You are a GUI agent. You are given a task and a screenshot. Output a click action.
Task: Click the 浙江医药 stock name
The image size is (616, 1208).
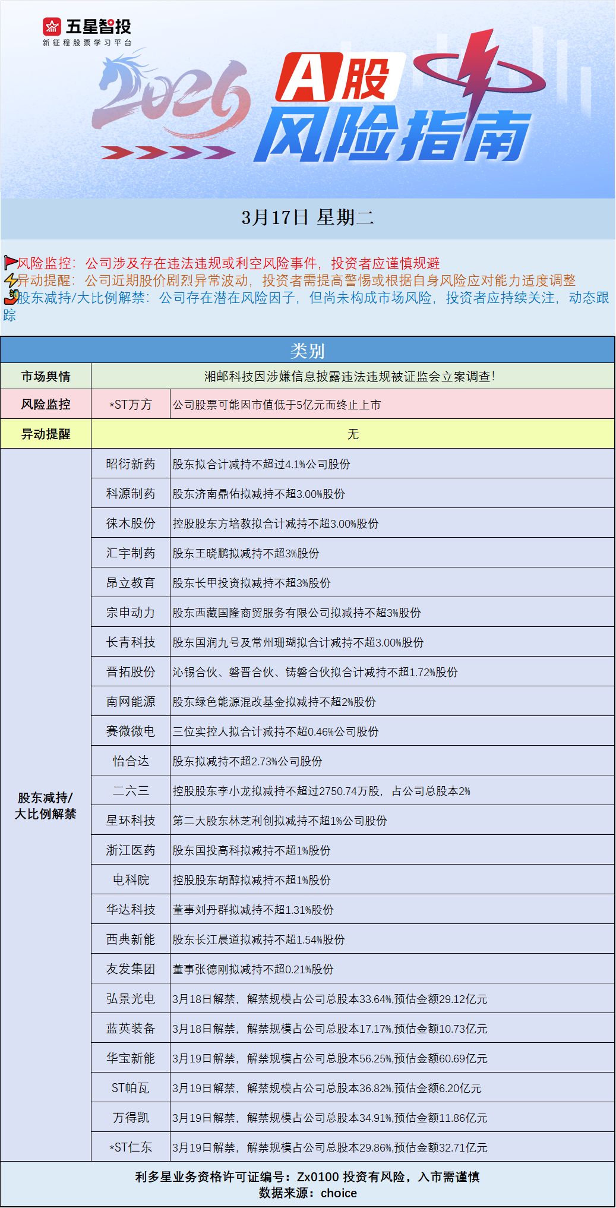[x=131, y=850]
